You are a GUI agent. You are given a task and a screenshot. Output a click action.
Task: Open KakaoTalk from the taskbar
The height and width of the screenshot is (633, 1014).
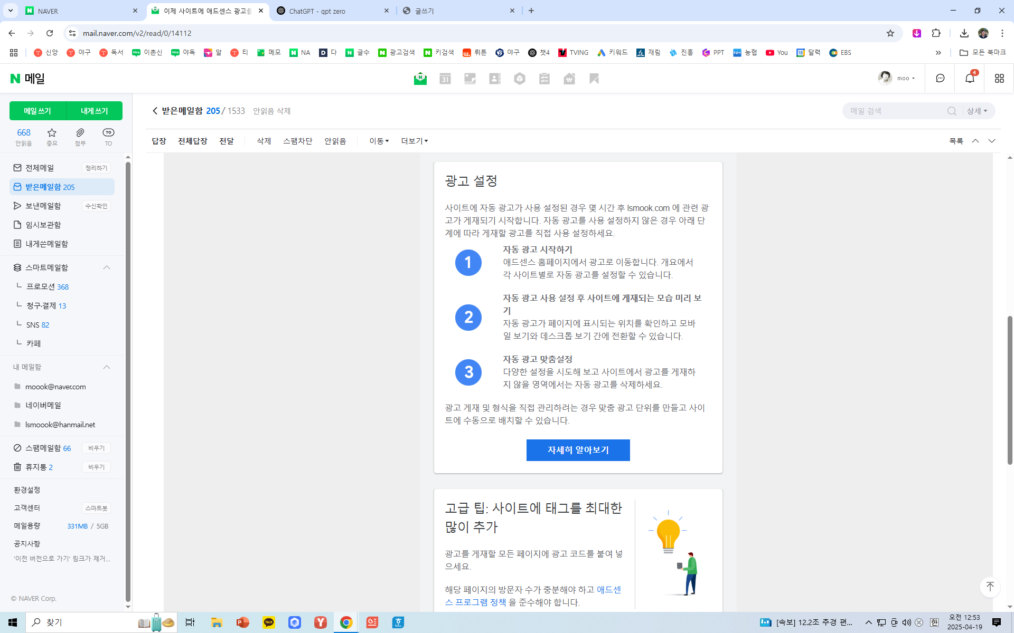click(269, 622)
